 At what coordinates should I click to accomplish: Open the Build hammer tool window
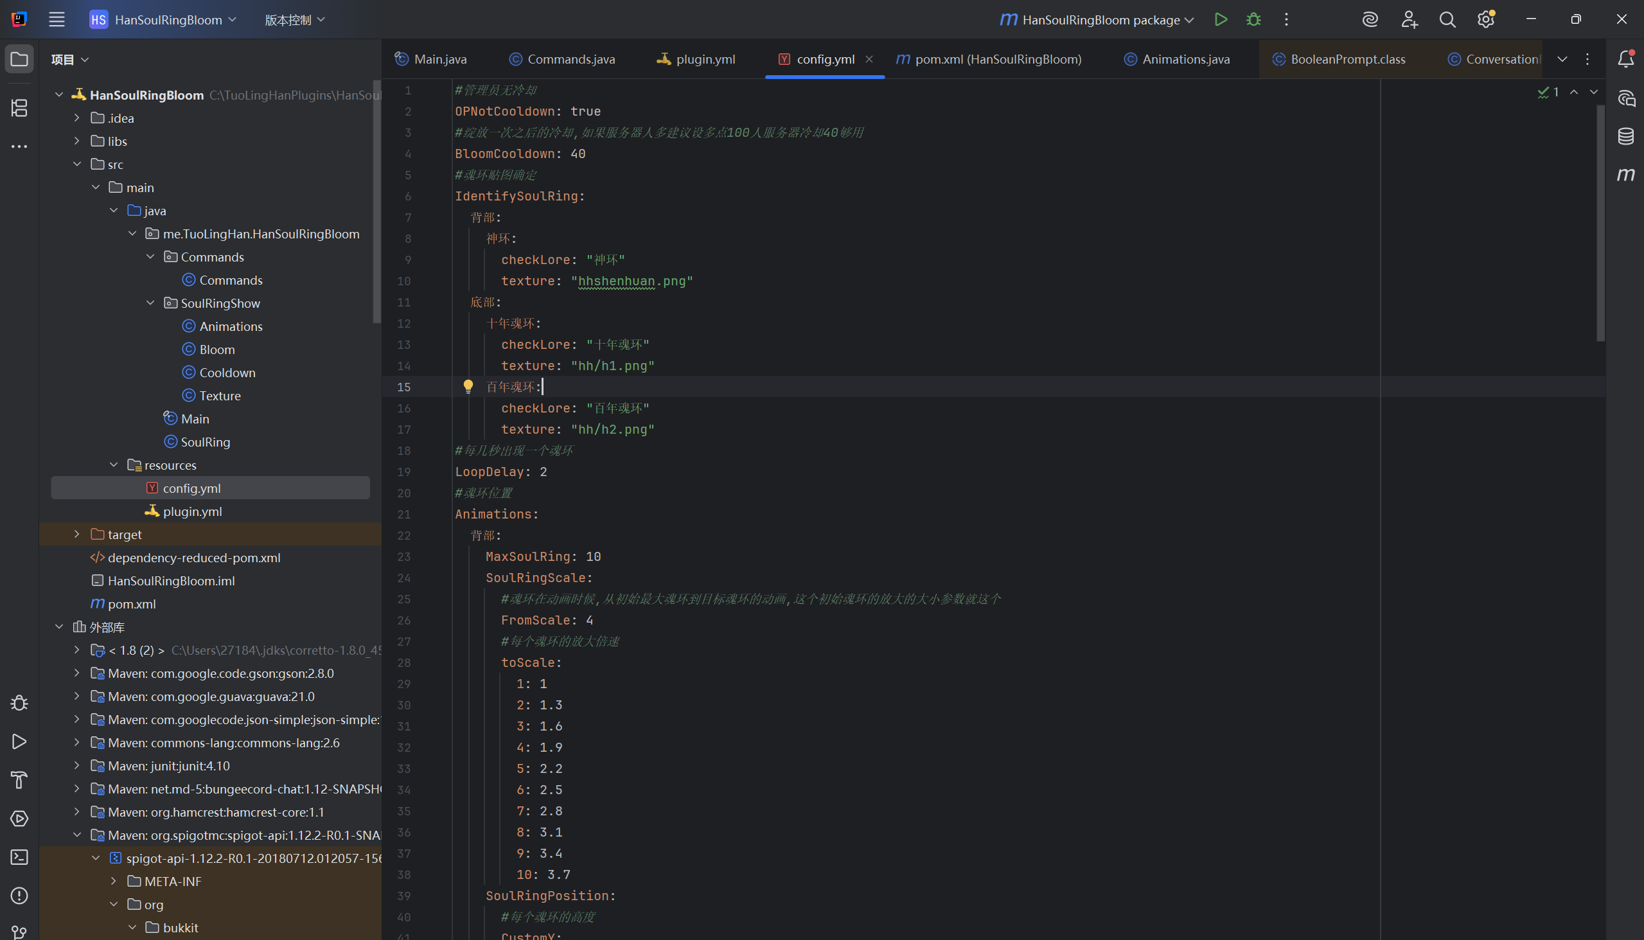(x=19, y=780)
